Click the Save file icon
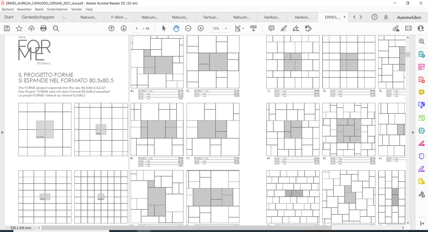Image resolution: width=428 pixels, height=232 pixels. (7, 28)
